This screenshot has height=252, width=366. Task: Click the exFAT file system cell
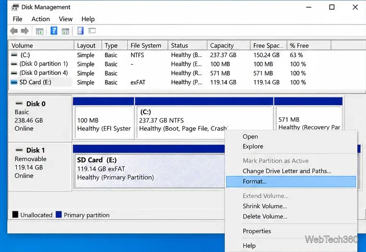(138, 83)
